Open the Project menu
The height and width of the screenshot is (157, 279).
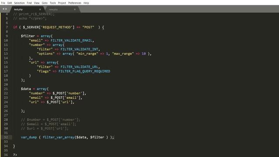[x=62, y=3]
